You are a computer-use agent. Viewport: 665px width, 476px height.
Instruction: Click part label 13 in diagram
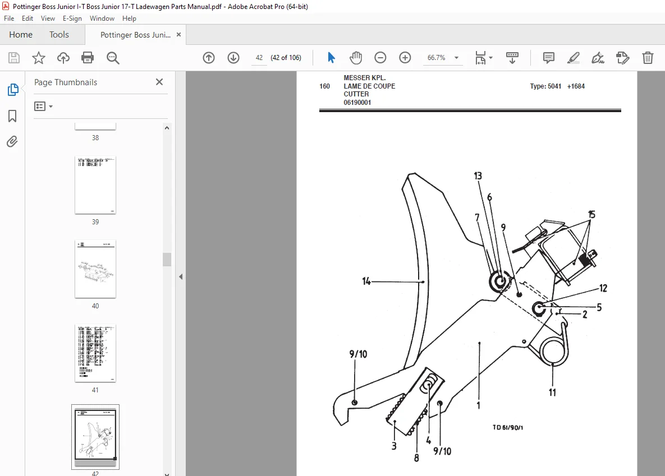(478, 175)
